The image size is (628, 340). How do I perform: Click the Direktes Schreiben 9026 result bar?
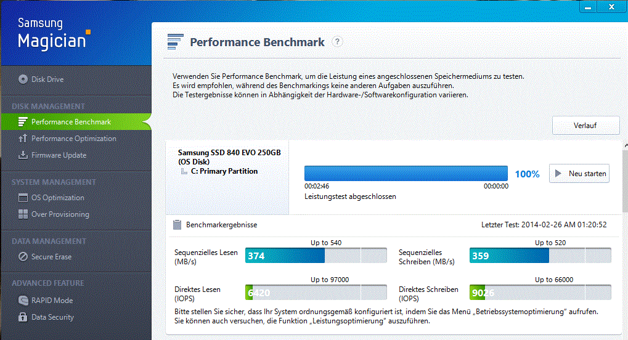pos(540,293)
